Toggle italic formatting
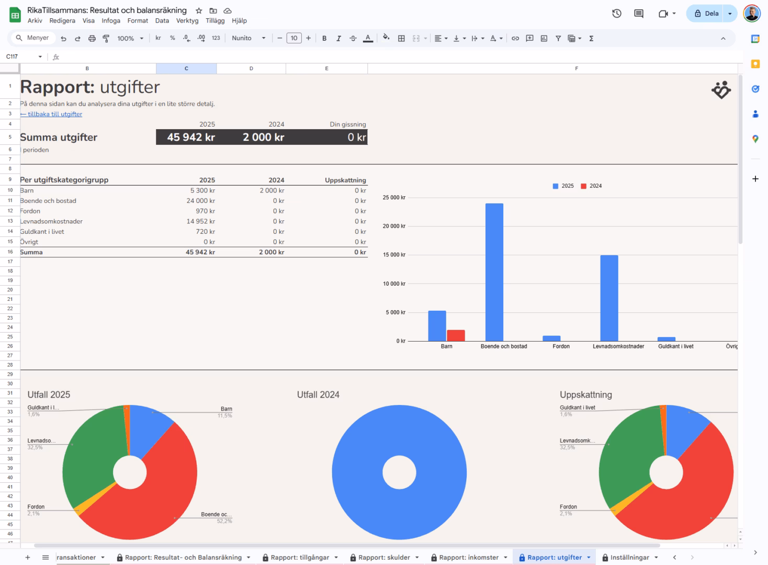The width and height of the screenshot is (768, 565). (x=338, y=38)
